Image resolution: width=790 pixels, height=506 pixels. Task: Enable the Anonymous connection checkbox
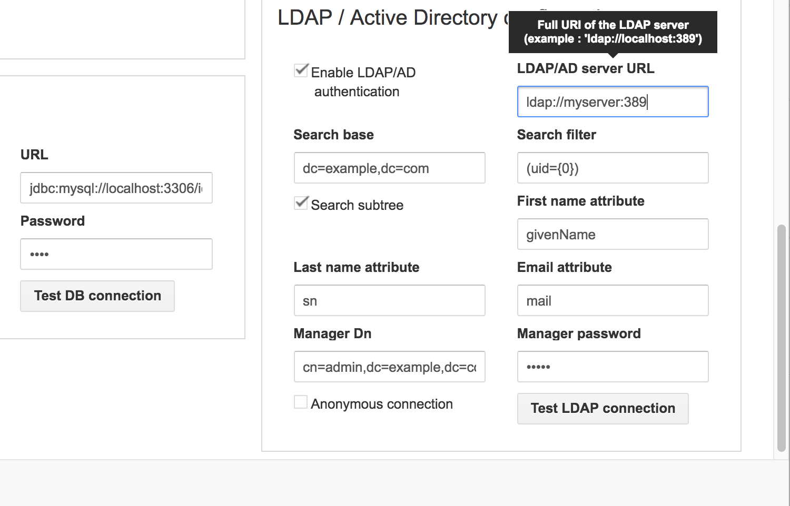(300, 401)
